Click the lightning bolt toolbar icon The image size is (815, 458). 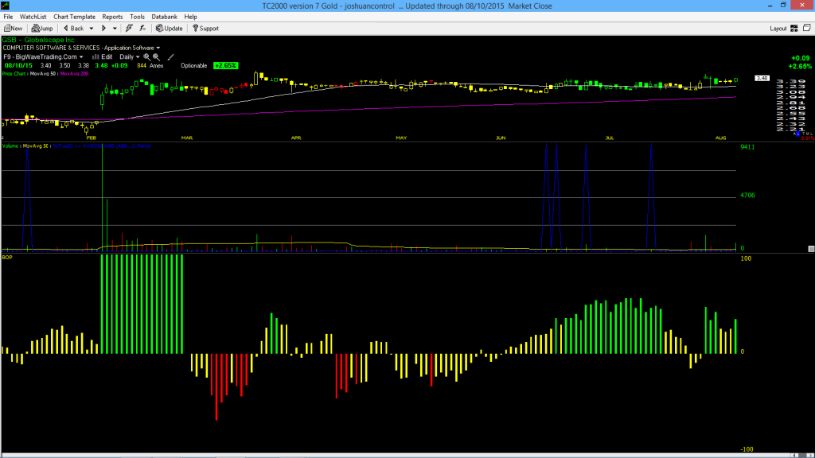click(x=129, y=29)
